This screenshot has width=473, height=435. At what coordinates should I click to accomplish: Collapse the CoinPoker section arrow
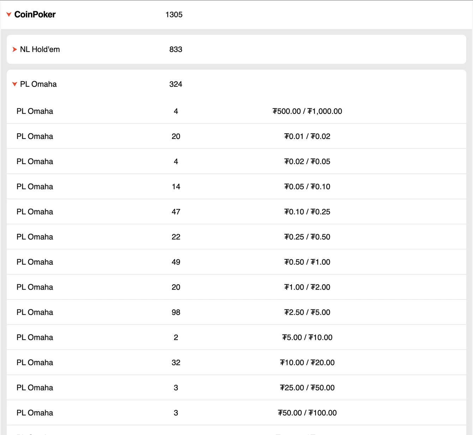click(x=9, y=14)
